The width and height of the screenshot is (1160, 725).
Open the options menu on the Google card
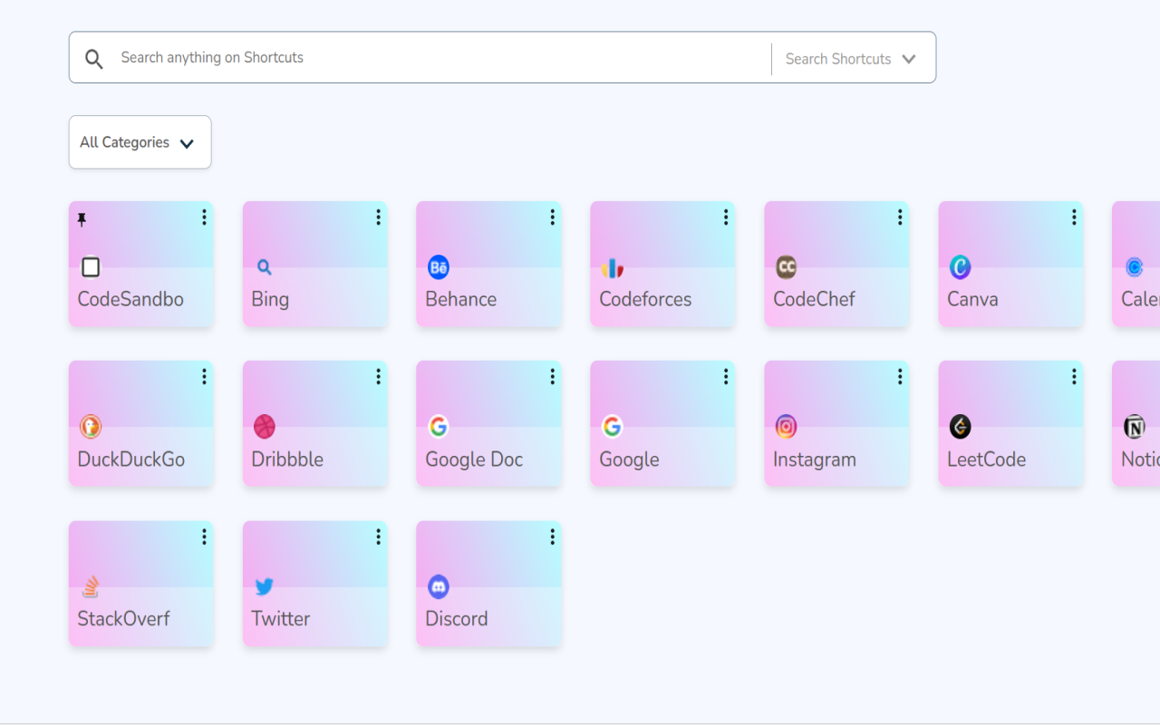click(725, 376)
